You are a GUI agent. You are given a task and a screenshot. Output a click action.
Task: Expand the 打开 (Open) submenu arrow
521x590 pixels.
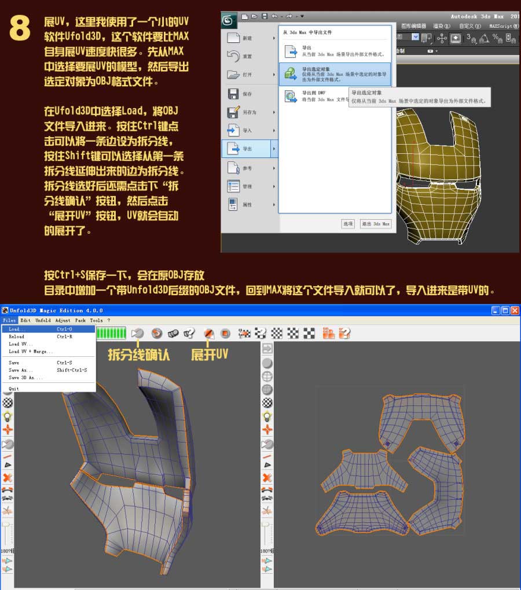tap(274, 74)
